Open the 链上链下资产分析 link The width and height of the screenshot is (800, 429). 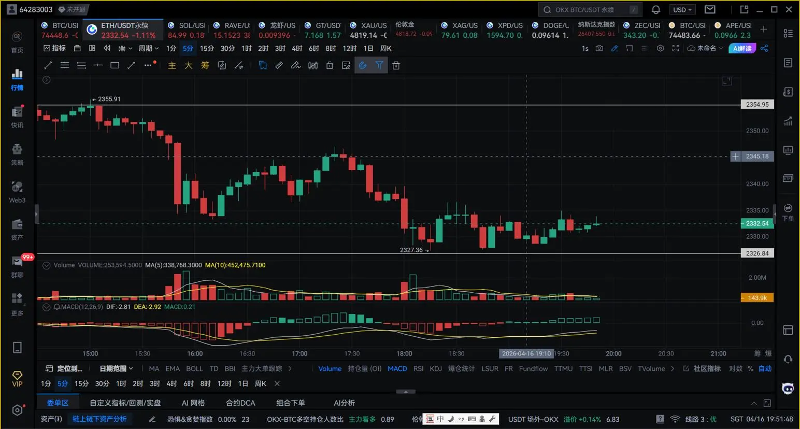pyautogui.click(x=99, y=419)
